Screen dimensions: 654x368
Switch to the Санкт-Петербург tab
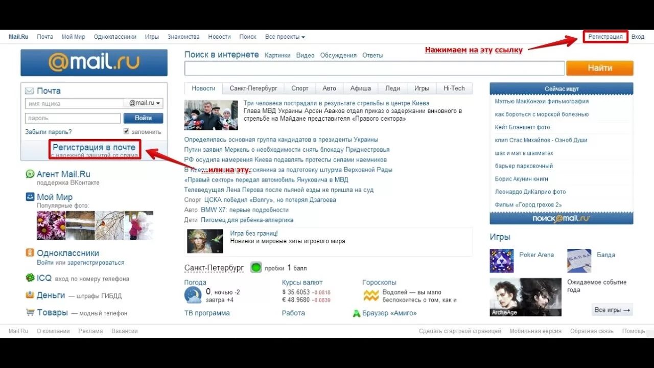click(253, 88)
